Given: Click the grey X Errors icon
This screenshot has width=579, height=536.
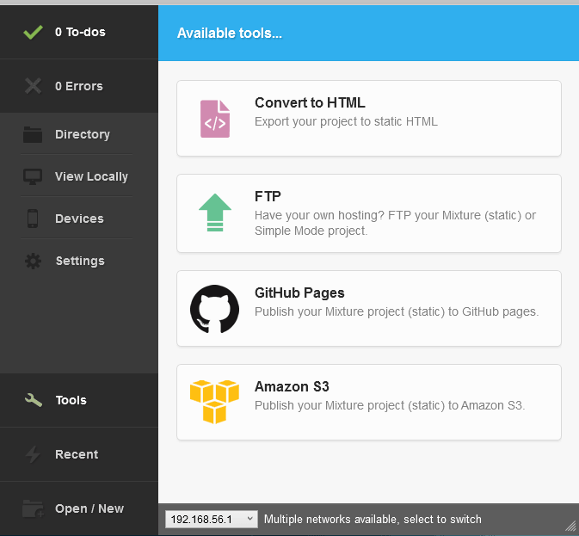Looking at the screenshot, I should pyautogui.click(x=33, y=86).
